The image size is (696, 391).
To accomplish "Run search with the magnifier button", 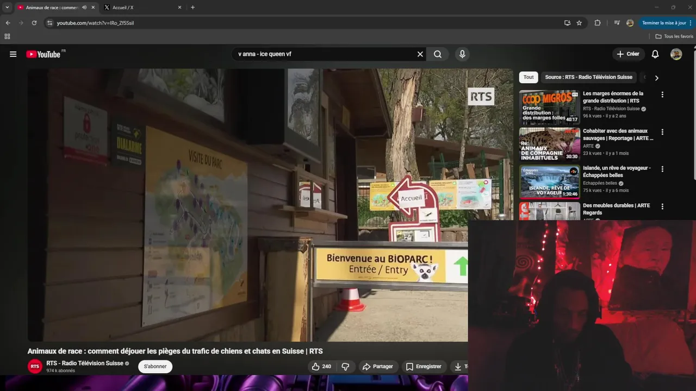I will tap(438, 54).
